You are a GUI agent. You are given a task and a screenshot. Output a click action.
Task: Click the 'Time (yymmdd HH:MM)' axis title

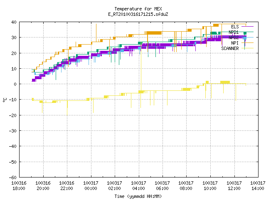pyautogui.click(x=138, y=196)
